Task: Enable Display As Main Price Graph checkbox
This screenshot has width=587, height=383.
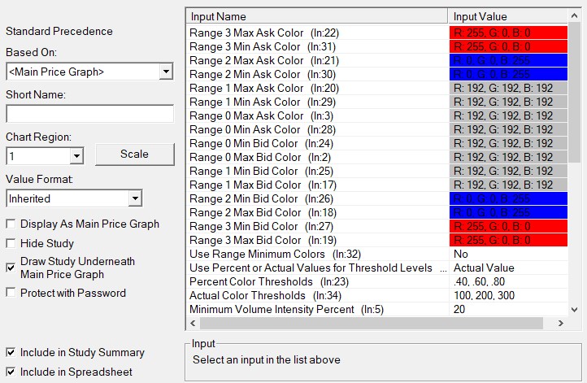Action: click(x=11, y=224)
